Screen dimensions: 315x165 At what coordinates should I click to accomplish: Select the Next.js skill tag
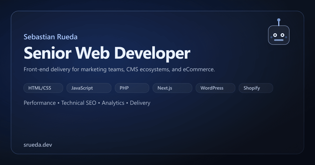(172, 88)
